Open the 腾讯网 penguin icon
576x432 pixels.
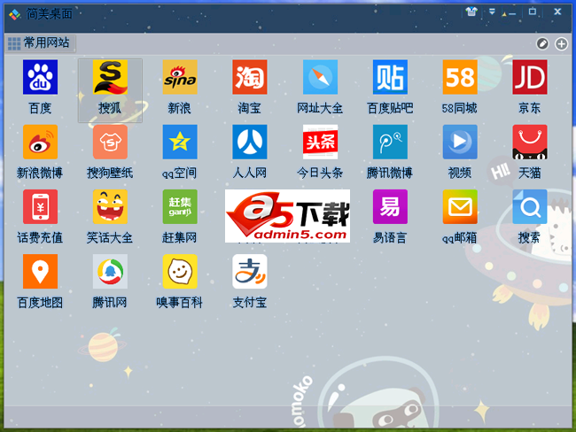(x=110, y=271)
